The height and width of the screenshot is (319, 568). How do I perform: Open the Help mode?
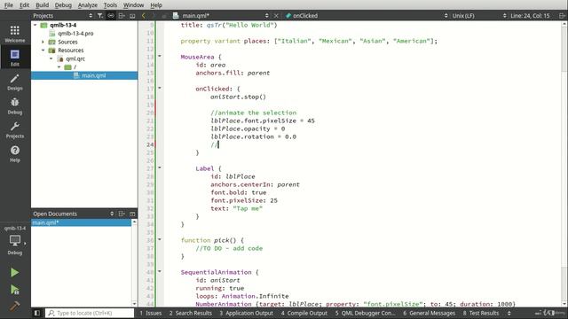click(15, 153)
